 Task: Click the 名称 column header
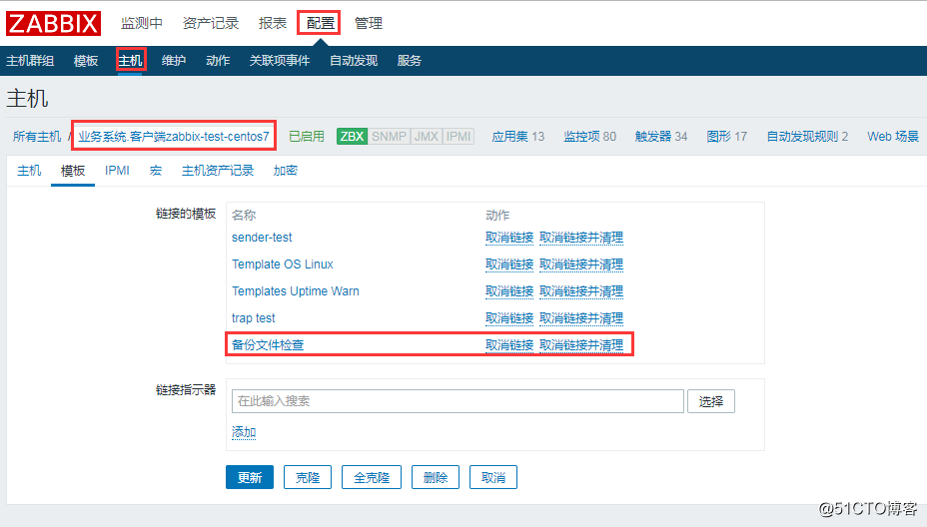click(x=244, y=215)
